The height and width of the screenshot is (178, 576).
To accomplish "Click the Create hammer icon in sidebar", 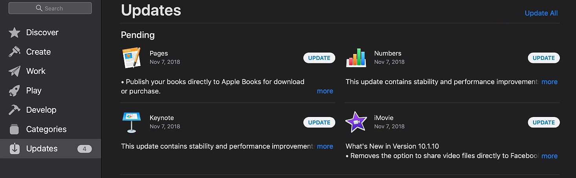I will (15, 52).
